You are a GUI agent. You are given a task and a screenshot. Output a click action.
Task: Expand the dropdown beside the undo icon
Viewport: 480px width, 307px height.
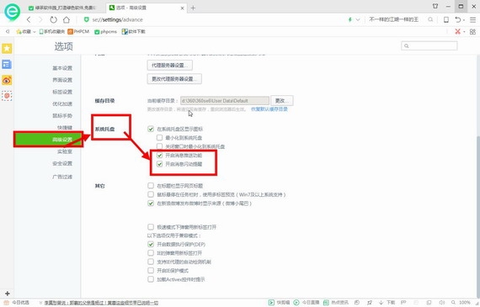click(x=464, y=20)
